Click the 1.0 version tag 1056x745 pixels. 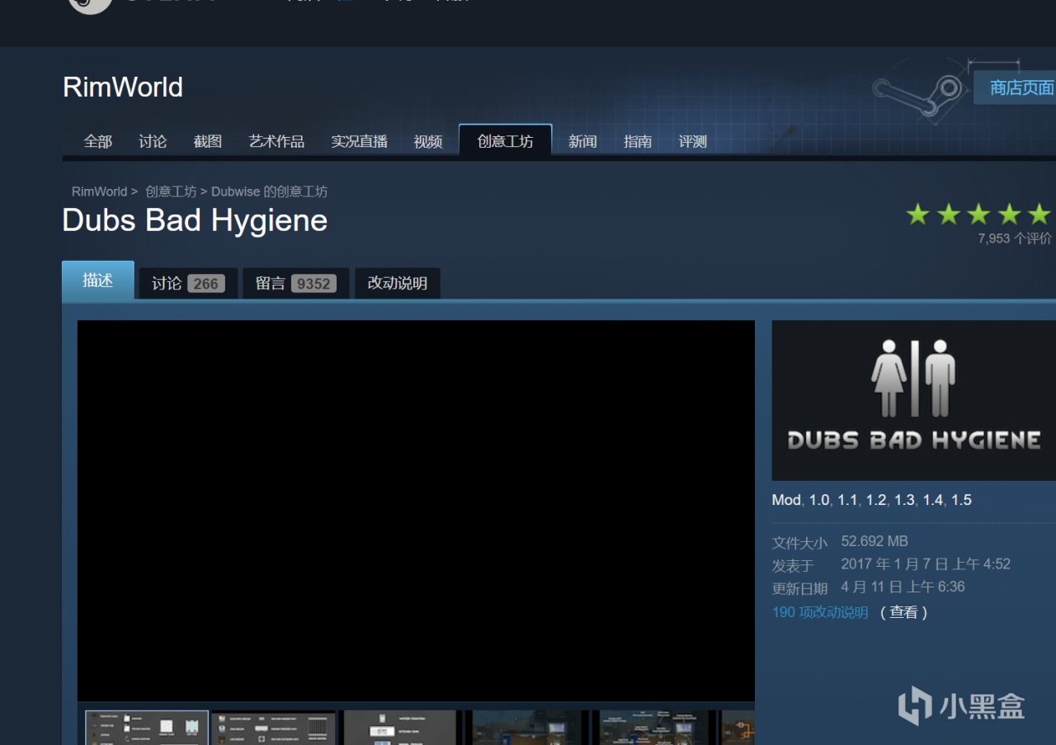tap(819, 500)
